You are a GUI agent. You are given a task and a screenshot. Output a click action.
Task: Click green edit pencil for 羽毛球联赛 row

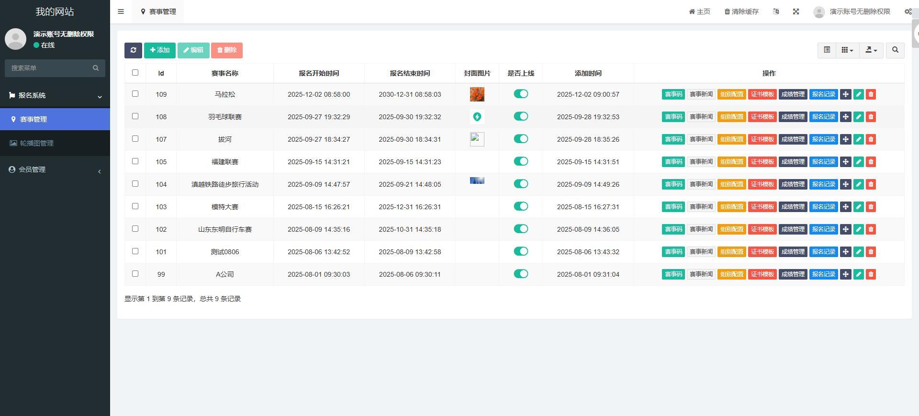tap(858, 117)
